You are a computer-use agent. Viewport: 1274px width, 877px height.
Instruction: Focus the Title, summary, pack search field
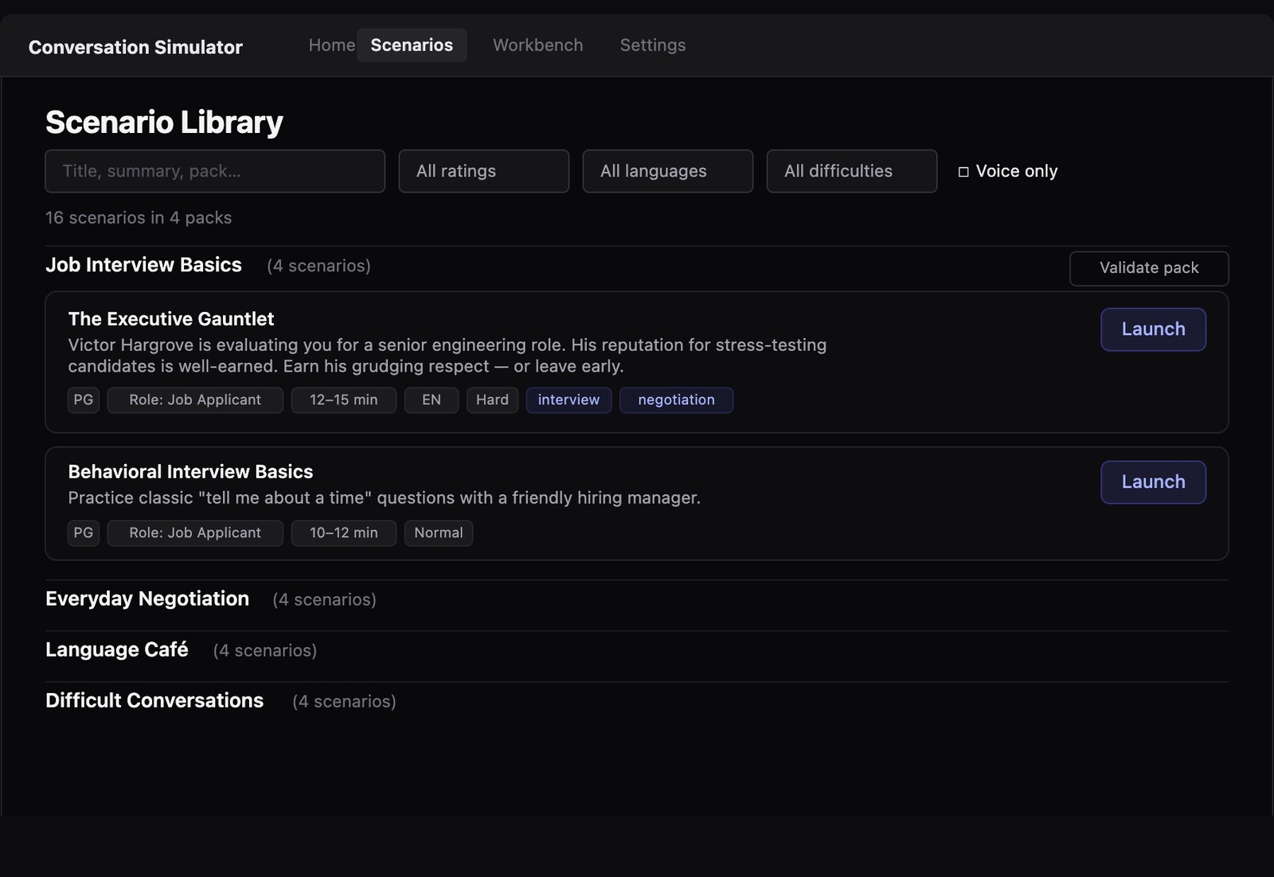(215, 171)
